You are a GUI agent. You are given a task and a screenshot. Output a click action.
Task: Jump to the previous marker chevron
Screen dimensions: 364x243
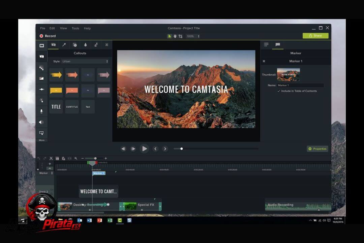click(x=155, y=148)
